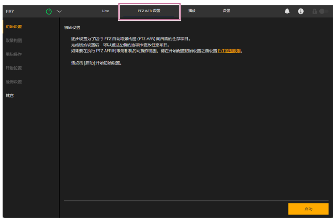335x220 pixels.
Task: Select the PTZ AFR 设置 tab
Action: (149, 11)
